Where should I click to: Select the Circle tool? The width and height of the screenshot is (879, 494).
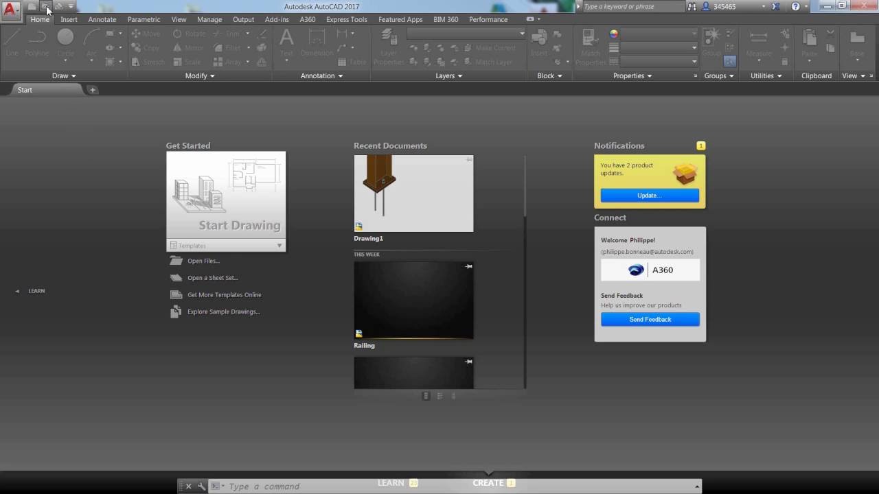click(x=65, y=43)
